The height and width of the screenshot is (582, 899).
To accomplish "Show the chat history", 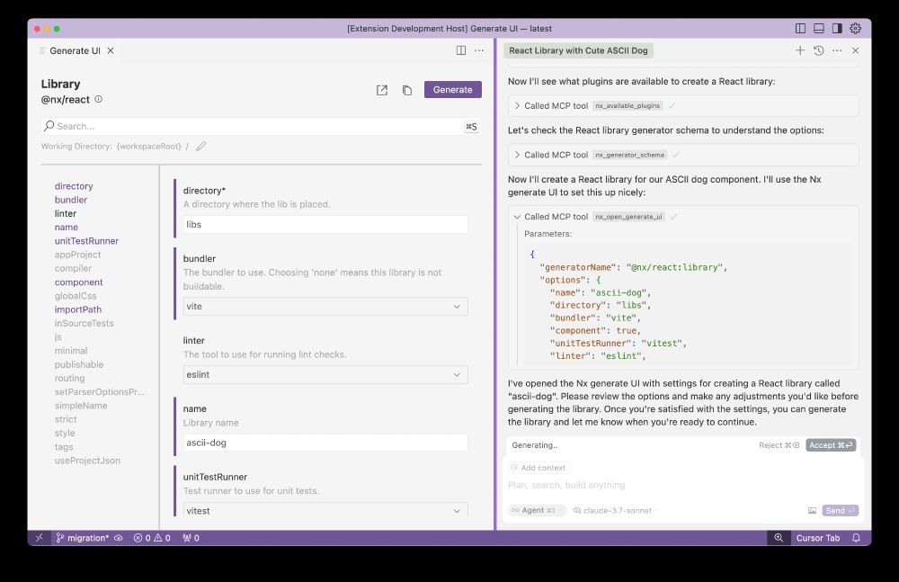I will [819, 50].
